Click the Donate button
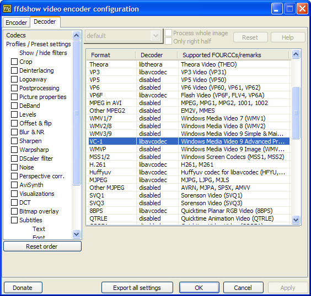The width and height of the screenshot is (311, 296). click(x=23, y=288)
